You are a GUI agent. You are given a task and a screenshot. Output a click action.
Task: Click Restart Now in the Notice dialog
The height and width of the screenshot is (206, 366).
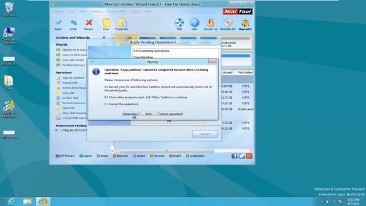(x=131, y=114)
